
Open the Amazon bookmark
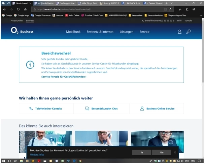tap(58, 15)
